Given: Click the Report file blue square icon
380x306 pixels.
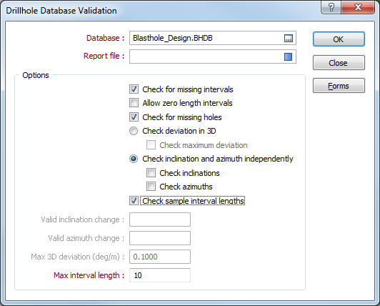Looking at the screenshot, I should coord(288,56).
